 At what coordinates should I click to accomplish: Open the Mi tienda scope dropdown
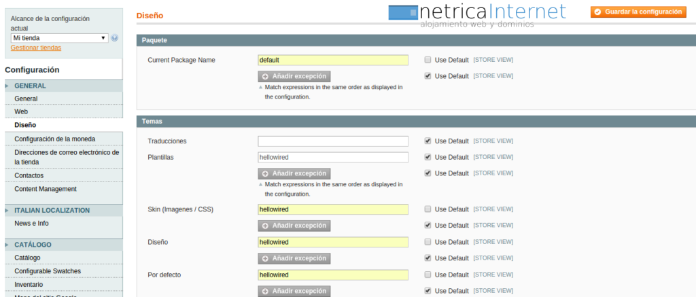59,38
